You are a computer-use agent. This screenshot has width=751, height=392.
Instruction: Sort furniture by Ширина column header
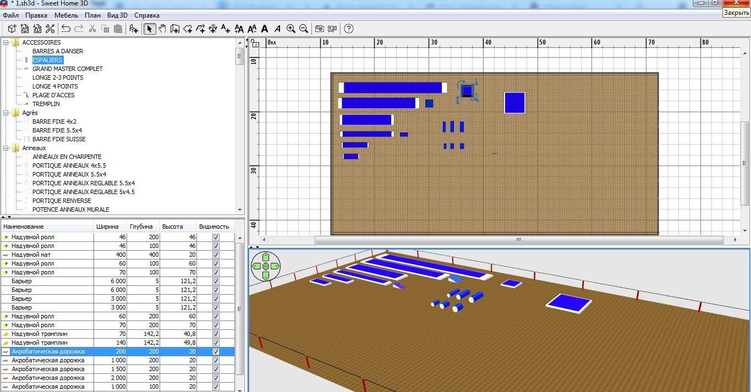(x=107, y=227)
